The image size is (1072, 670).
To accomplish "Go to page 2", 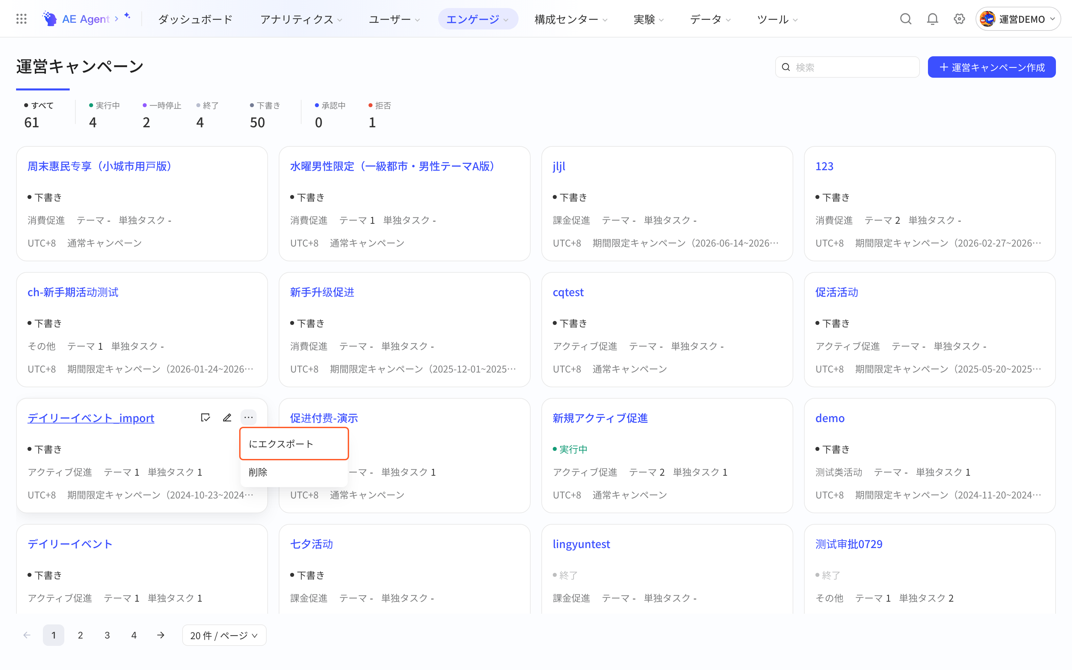I will [x=80, y=635].
